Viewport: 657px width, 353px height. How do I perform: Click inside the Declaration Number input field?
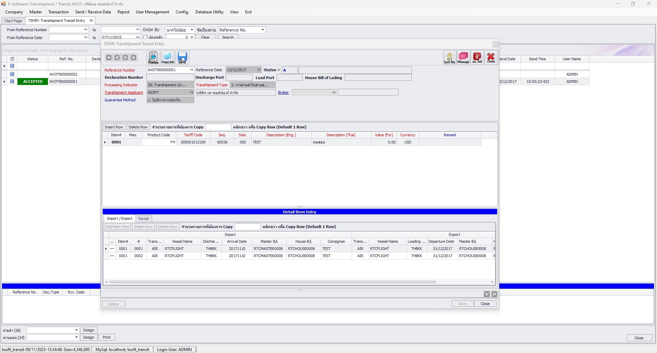pos(170,77)
